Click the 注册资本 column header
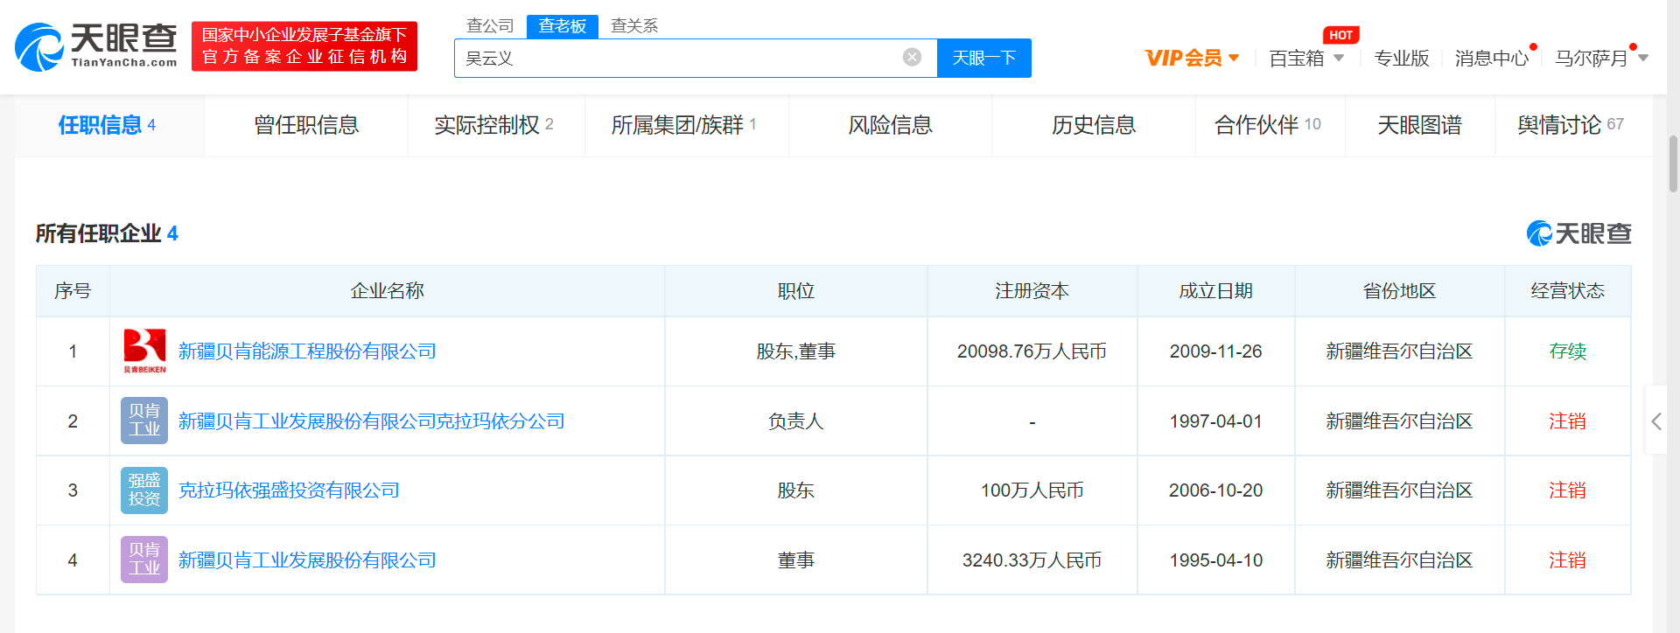This screenshot has width=1680, height=633. [1032, 291]
